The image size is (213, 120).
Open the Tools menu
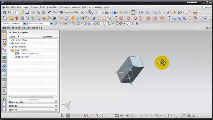pyautogui.click(x=42, y=7)
